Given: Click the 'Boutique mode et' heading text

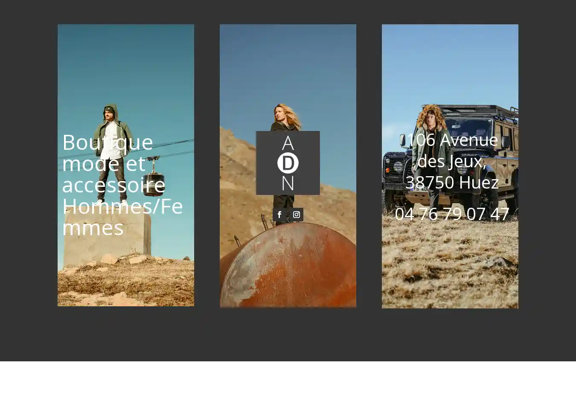Looking at the screenshot, I should click(x=107, y=153).
